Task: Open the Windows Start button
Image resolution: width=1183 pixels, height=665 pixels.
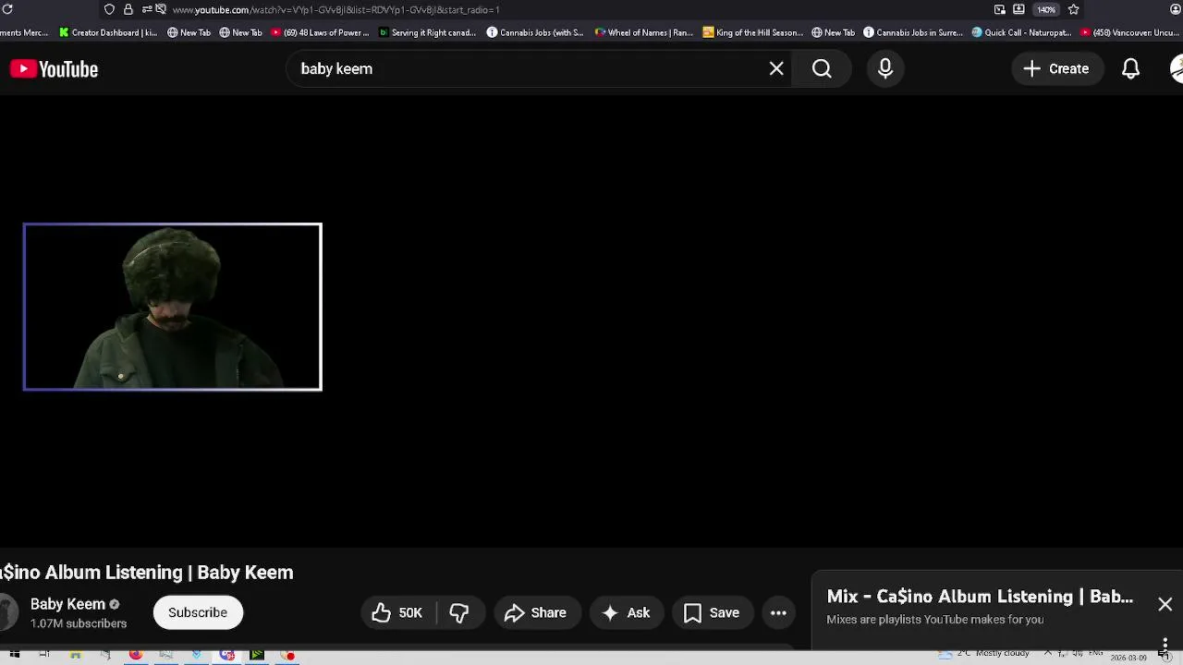Action: pos(14,655)
